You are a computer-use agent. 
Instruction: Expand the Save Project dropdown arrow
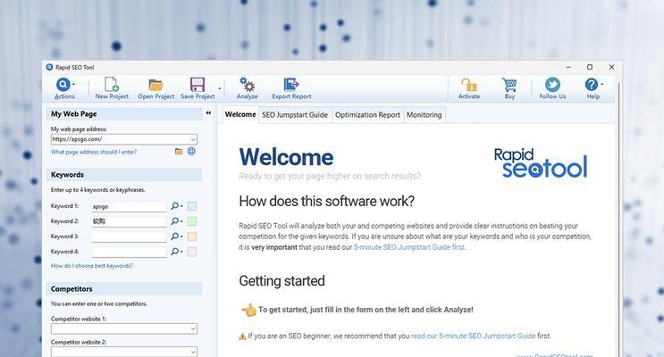pos(219,88)
